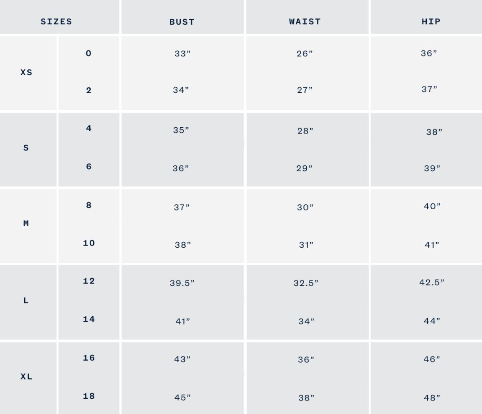Click the XS size label

26,72
